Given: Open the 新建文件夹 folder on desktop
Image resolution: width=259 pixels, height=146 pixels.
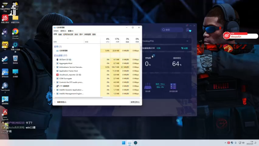Looking at the screenshot, I should tap(15, 19).
